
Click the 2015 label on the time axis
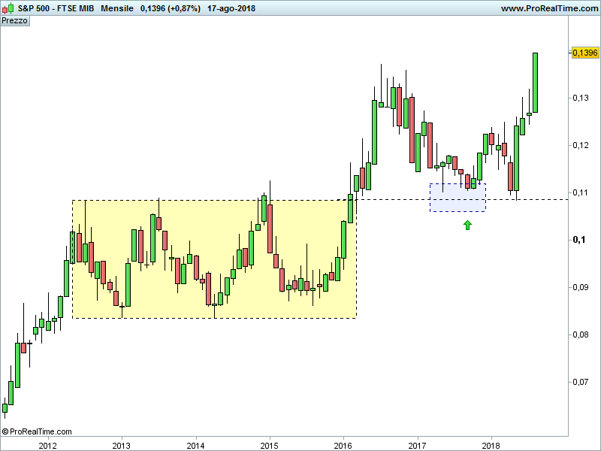[270, 446]
